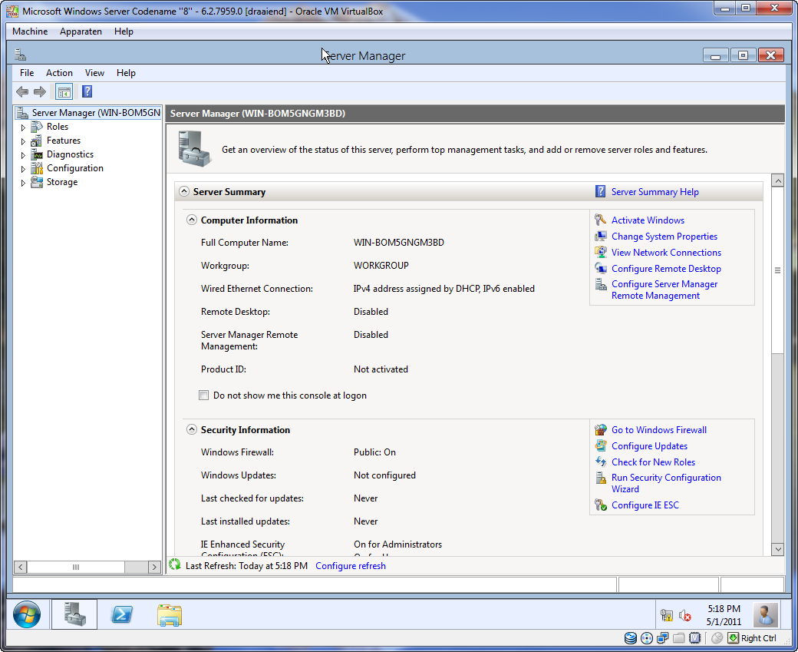Follow the Go to Windows Firewall link

click(x=659, y=430)
